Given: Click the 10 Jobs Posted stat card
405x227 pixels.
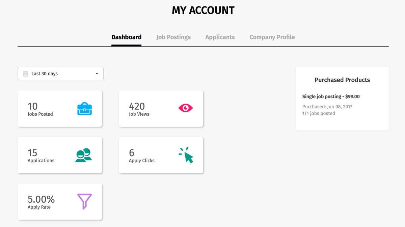Looking at the screenshot, I should point(60,109).
